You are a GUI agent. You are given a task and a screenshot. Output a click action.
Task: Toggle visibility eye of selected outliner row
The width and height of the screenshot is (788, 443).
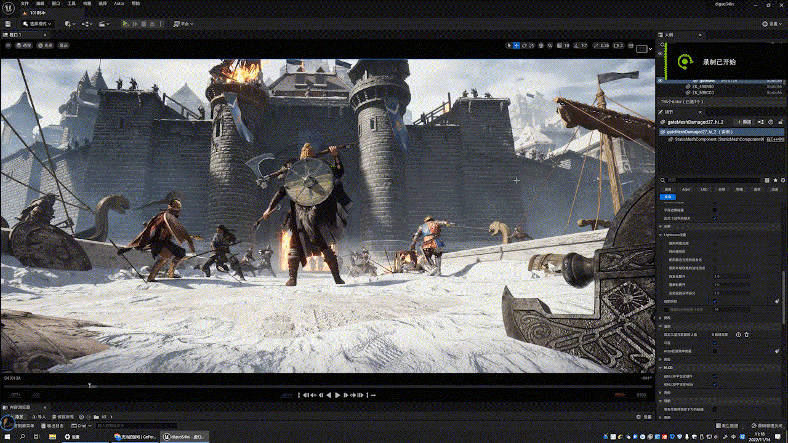tap(661, 81)
